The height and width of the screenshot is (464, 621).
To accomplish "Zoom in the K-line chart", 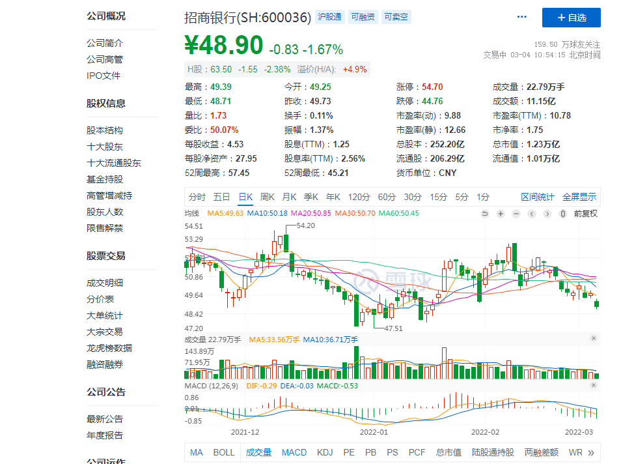I will tap(501, 214).
